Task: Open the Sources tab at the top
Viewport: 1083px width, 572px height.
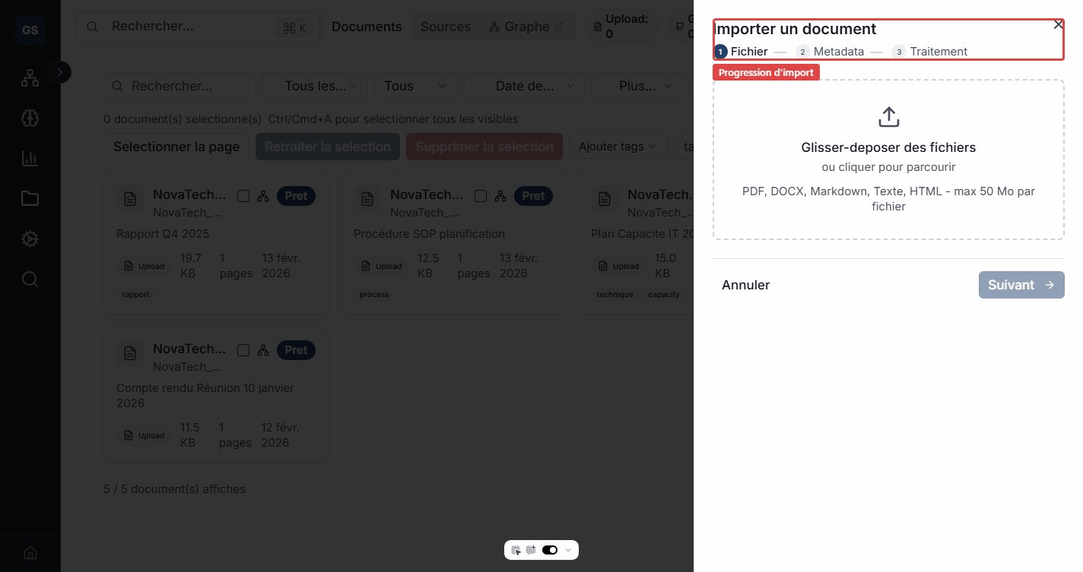Action: pos(446,27)
